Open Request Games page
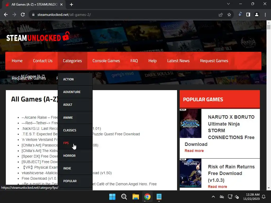 tap(214, 61)
